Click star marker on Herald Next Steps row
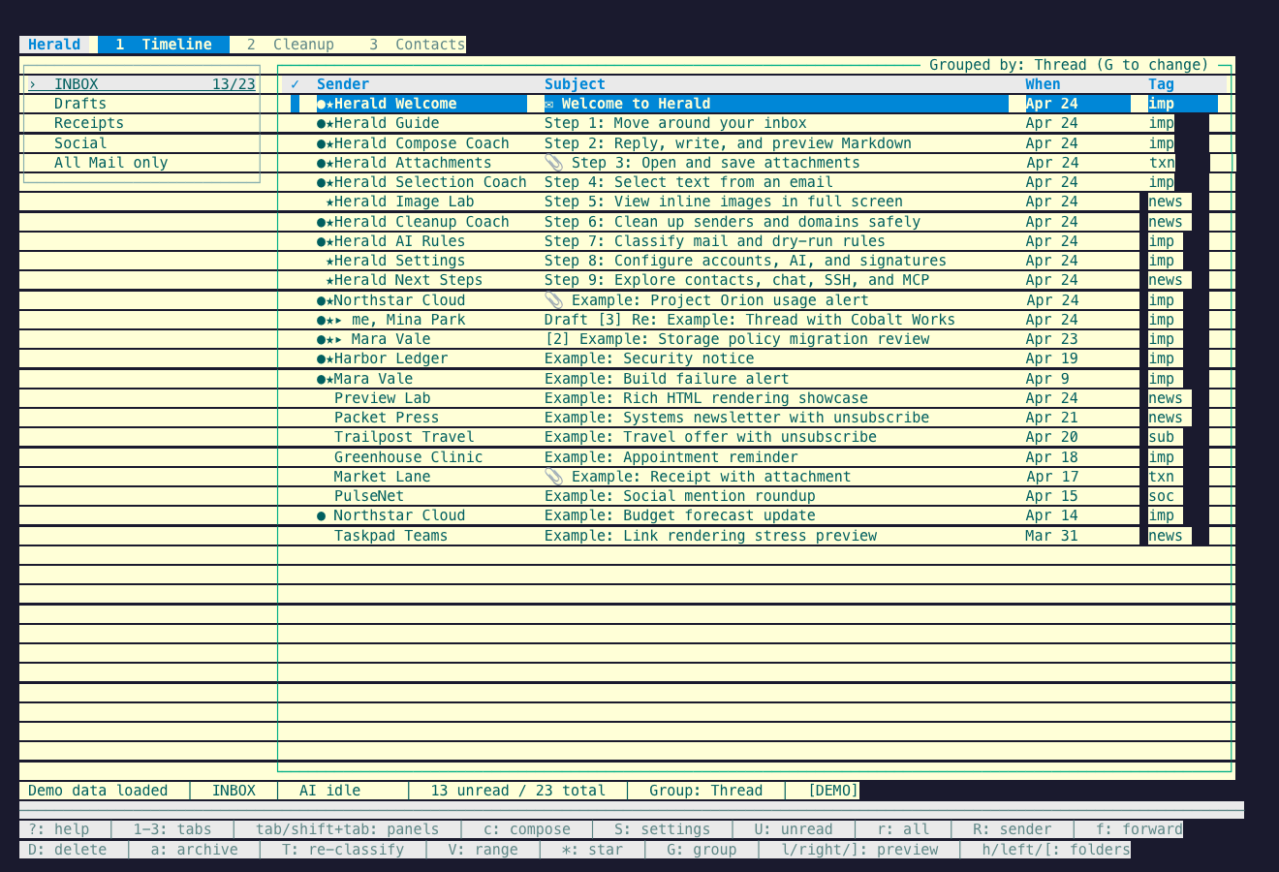Screen dimensions: 1279x872 pos(329,280)
